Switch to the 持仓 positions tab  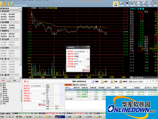68,85
